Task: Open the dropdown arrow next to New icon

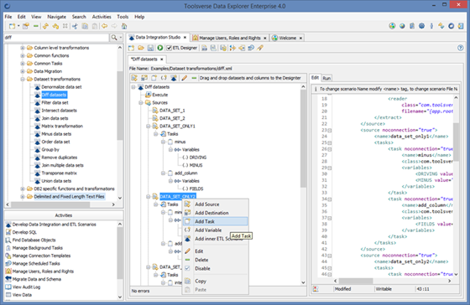Action: coord(18,26)
